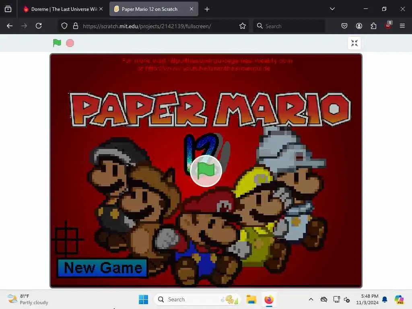Open a new browser tab
Screen dimensions: 412x309
click(x=207, y=9)
